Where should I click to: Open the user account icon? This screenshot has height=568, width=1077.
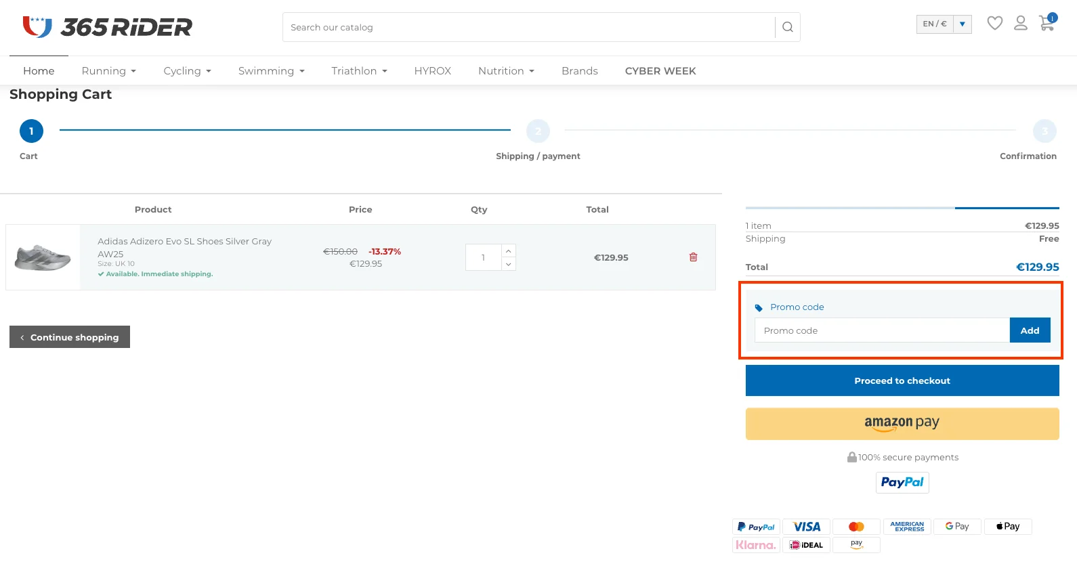[x=1020, y=24]
